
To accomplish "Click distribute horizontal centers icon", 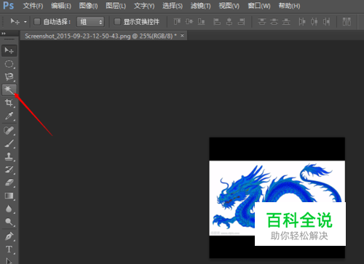I will point(314,22).
